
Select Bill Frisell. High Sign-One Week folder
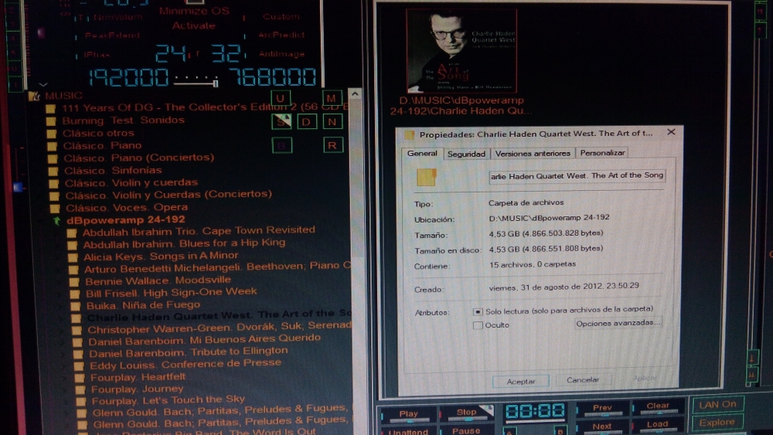pyautogui.click(x=171, y=293)
